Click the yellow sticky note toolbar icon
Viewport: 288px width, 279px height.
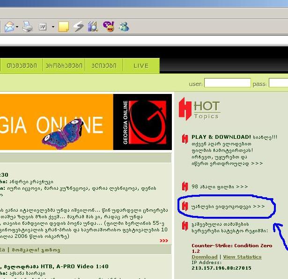(x=64, y=27)
